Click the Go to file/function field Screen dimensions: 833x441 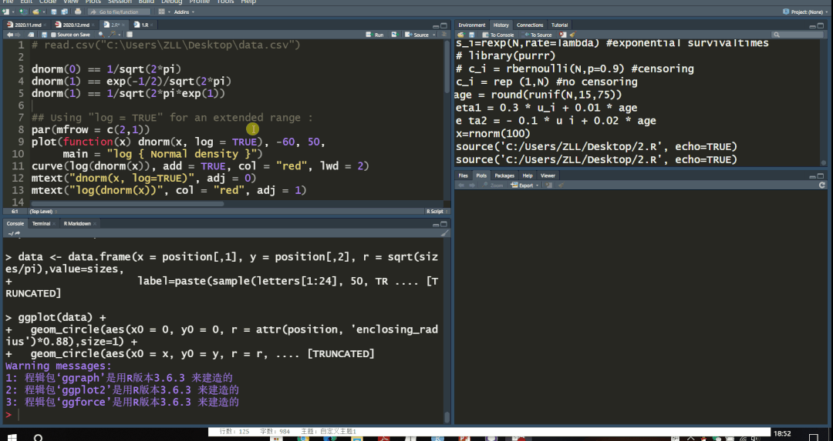point(119,12)
